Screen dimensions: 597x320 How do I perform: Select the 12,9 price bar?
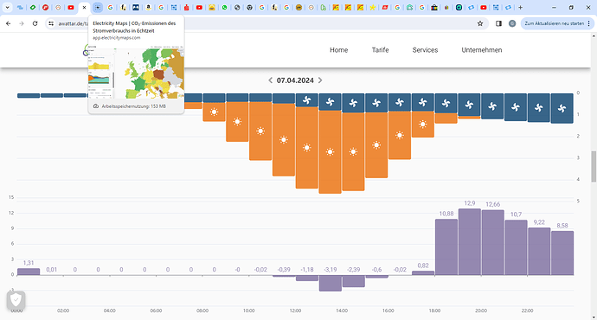tap(470, 241)
